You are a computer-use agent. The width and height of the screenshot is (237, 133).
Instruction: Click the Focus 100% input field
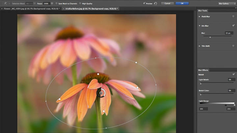[47, 3]
